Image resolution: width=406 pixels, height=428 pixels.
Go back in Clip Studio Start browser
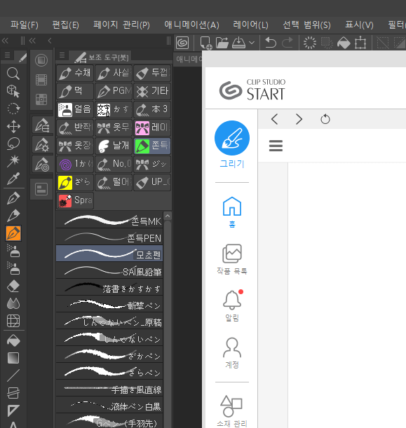pyautogui.click(x=275, y=119)
